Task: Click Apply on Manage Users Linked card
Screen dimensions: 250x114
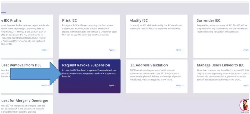Action: (x=246, y=85)
